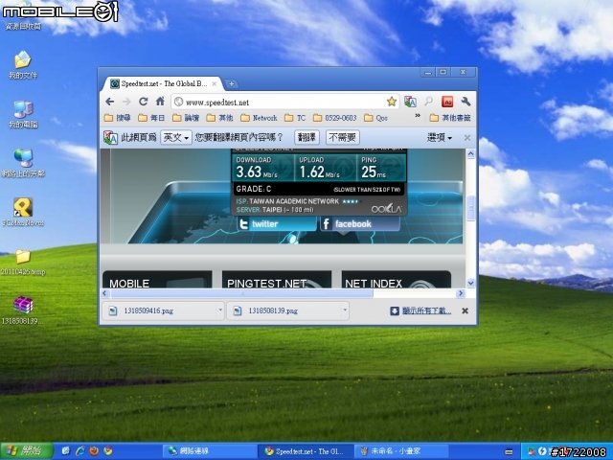Open the Qos bookmarks folder
The image size is (613, 460).
click(375, 118)
